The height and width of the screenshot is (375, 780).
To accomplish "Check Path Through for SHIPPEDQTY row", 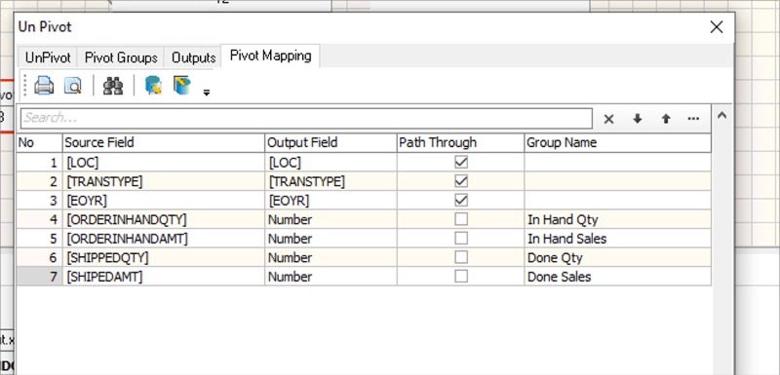I will click(x=461, y=257).
